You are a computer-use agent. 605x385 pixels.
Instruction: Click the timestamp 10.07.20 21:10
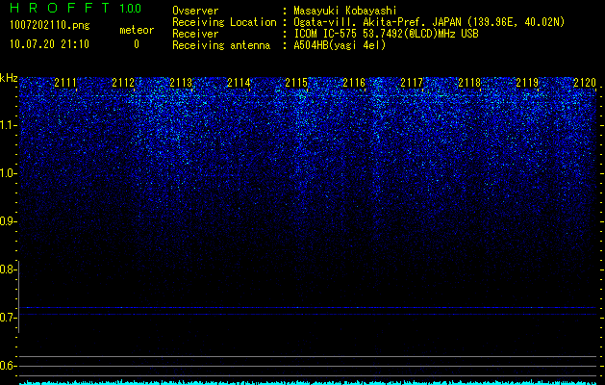[49, 44]
